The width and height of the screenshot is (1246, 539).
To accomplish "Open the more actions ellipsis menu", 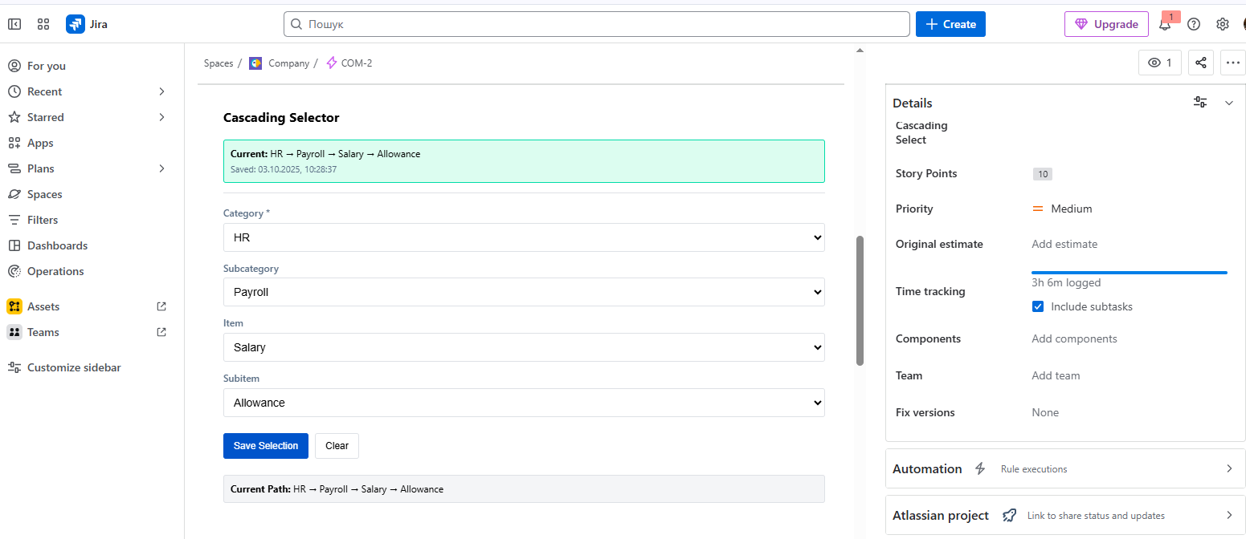I will click(x=1232, y=63).
